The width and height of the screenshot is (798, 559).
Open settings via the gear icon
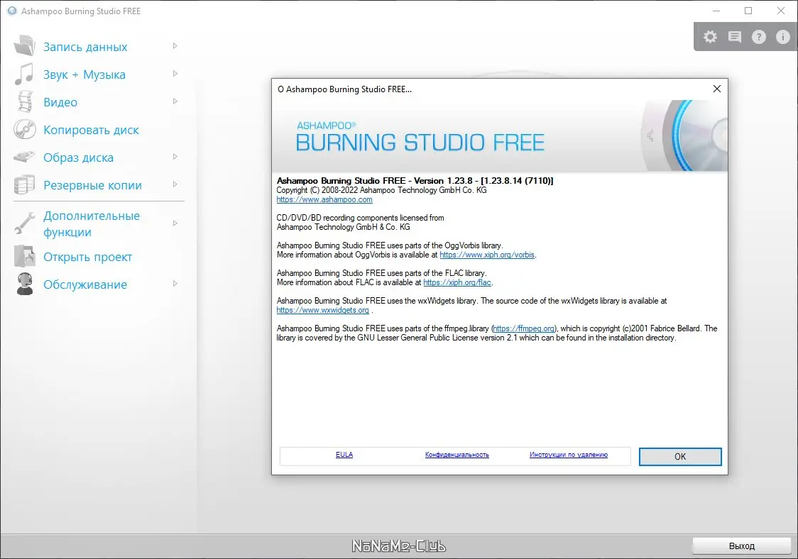coord(710,37)
